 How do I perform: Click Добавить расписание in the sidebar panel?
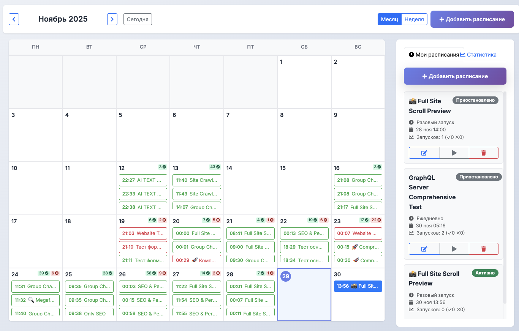[455, 76]
